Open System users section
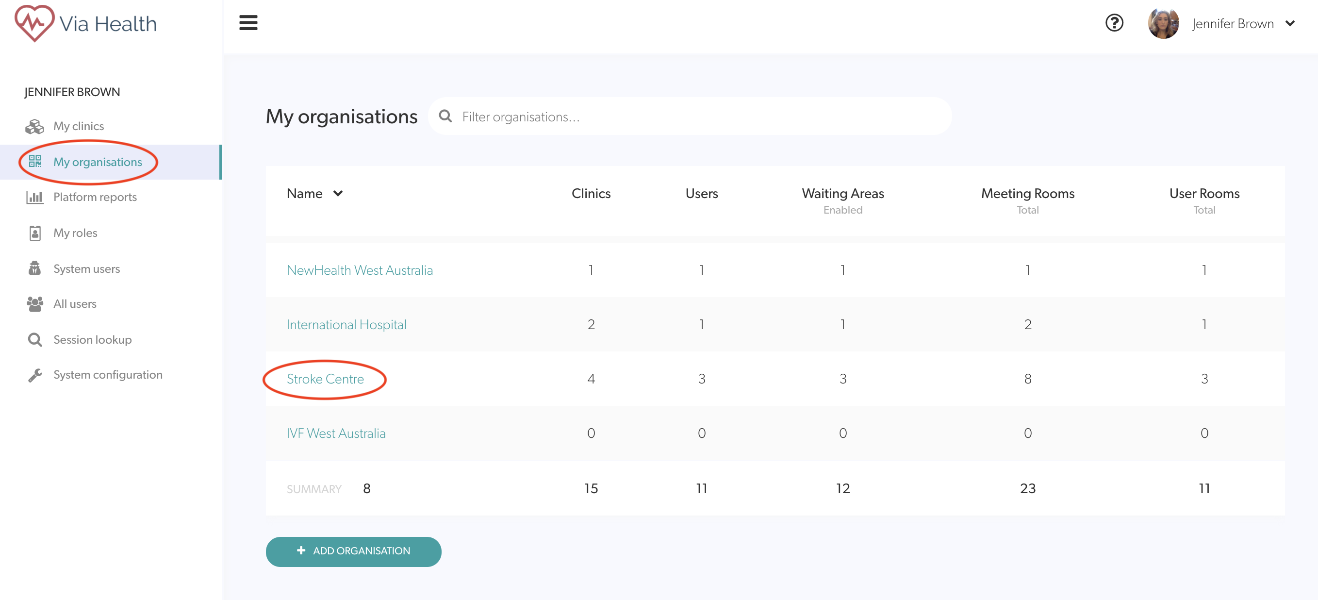The image size is (1318, 600). pyautogui.click(x=86, y=269)
